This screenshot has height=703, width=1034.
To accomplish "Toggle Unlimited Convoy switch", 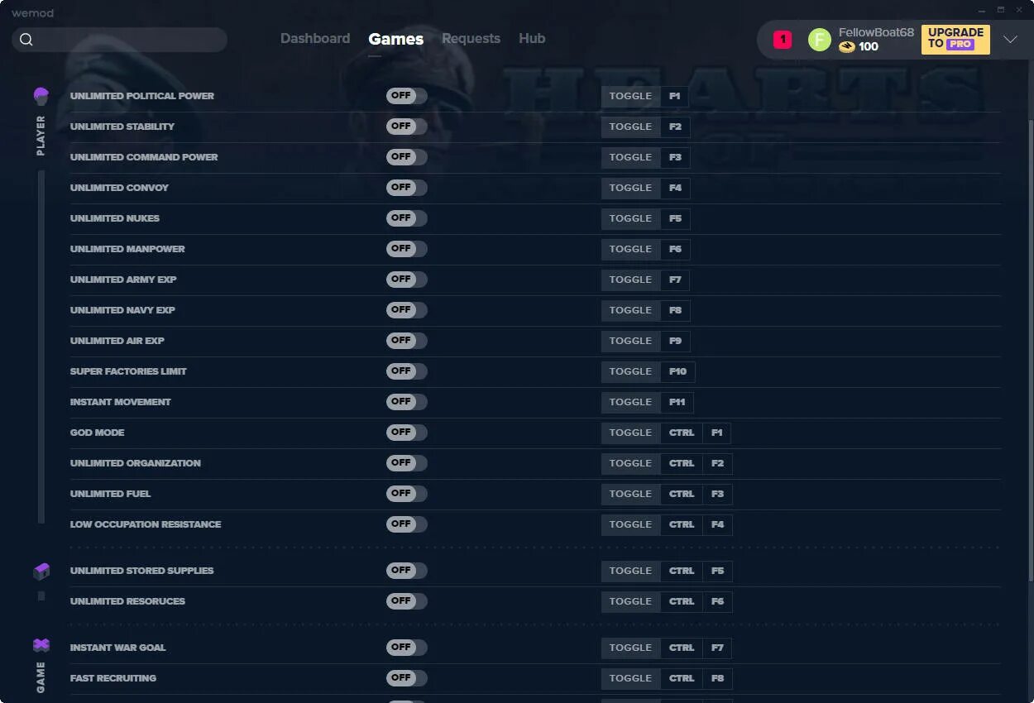I will 407,188.
